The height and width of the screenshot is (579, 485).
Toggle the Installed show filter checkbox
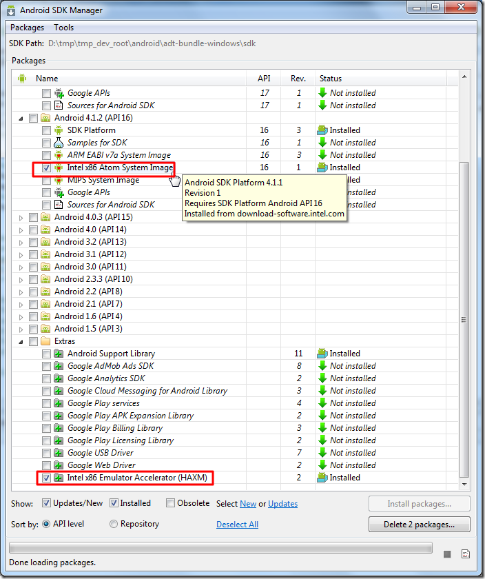[114, 503]
